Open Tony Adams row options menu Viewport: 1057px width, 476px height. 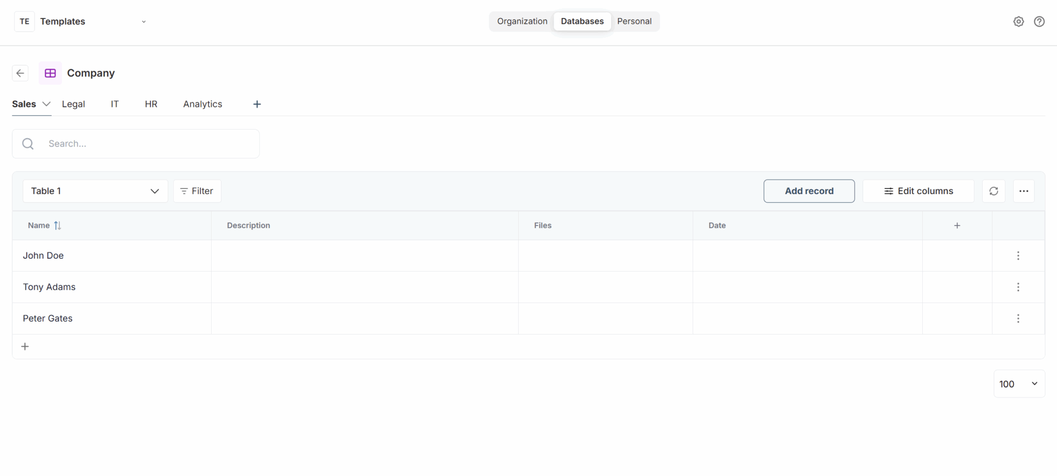click(x=1018, y=287)
